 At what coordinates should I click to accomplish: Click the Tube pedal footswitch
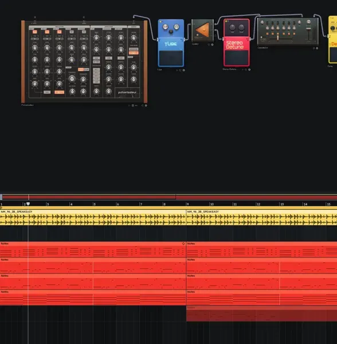(171, 58)
